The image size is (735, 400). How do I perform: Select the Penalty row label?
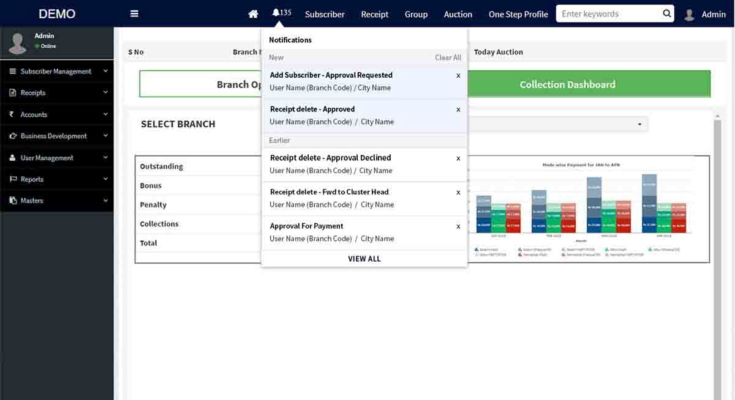click(x=153, y=205)
